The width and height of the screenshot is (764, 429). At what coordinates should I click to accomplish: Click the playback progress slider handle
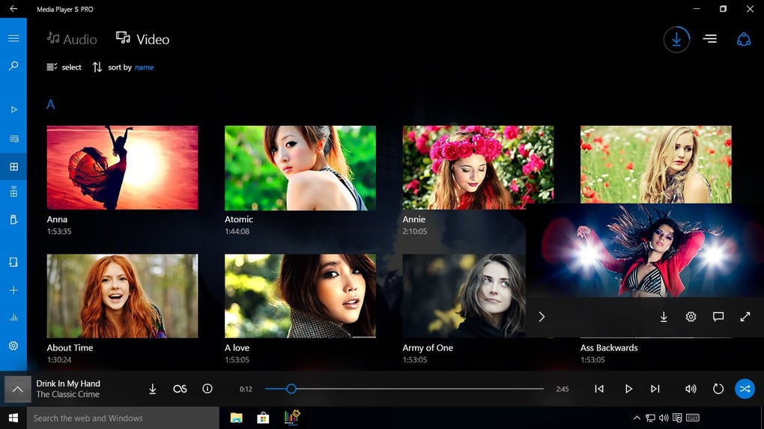[x=291, y=389]
